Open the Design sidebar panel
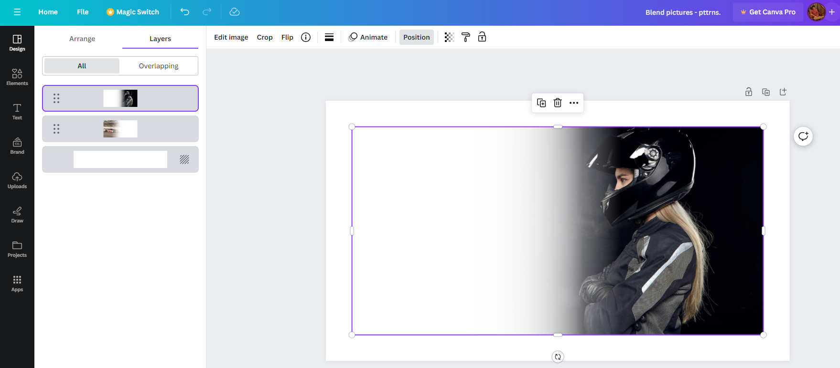840x368 pixels. (x=17, y=43)
